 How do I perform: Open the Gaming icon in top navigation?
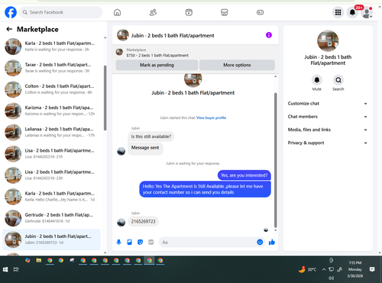[260, 12]
